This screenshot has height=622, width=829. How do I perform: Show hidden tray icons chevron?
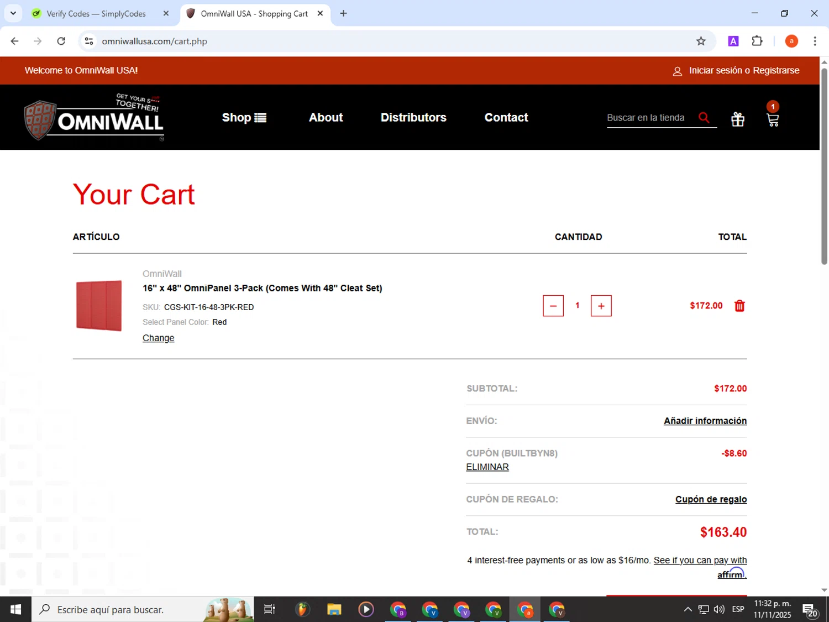(688, 609)
